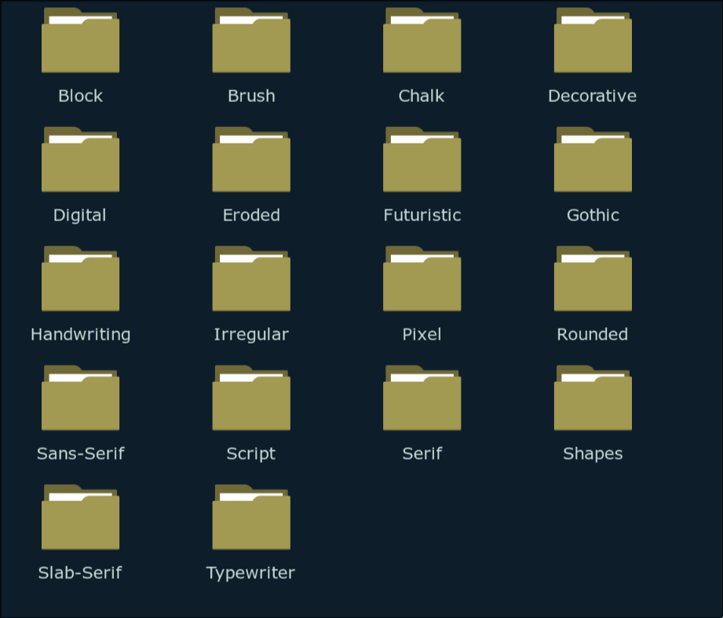Image resolution: width=723 pixels, height=618 pixels.
Task: Open the Script folder icon
Action: click(x=251, y=398)
